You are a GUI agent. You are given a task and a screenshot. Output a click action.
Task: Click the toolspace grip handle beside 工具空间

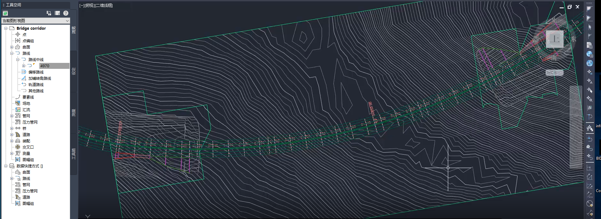click(x=3, y=5)
